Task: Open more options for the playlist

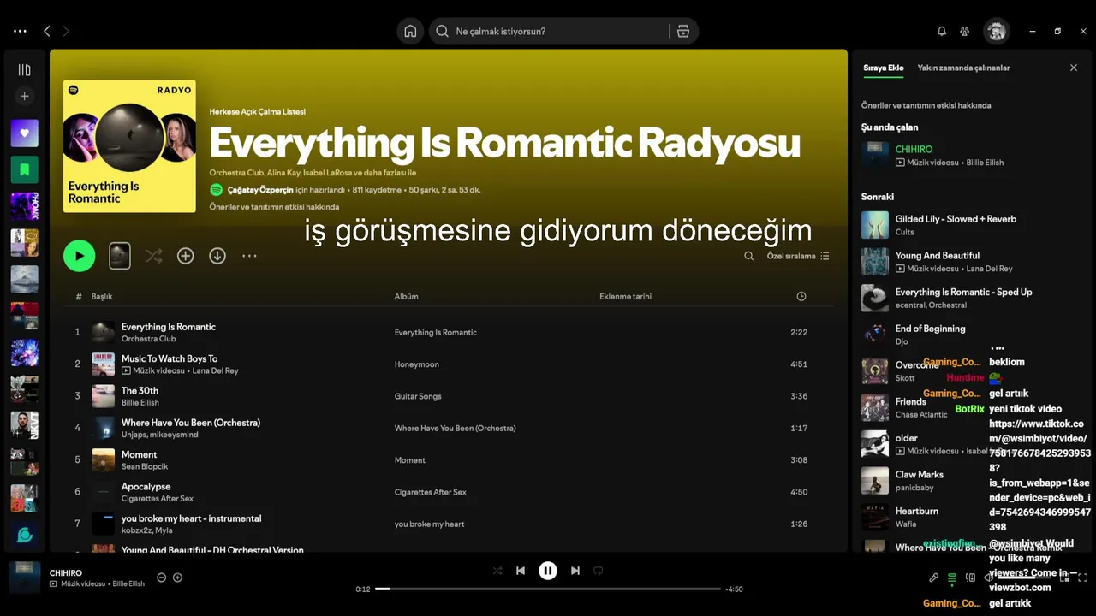Action: 249,256
